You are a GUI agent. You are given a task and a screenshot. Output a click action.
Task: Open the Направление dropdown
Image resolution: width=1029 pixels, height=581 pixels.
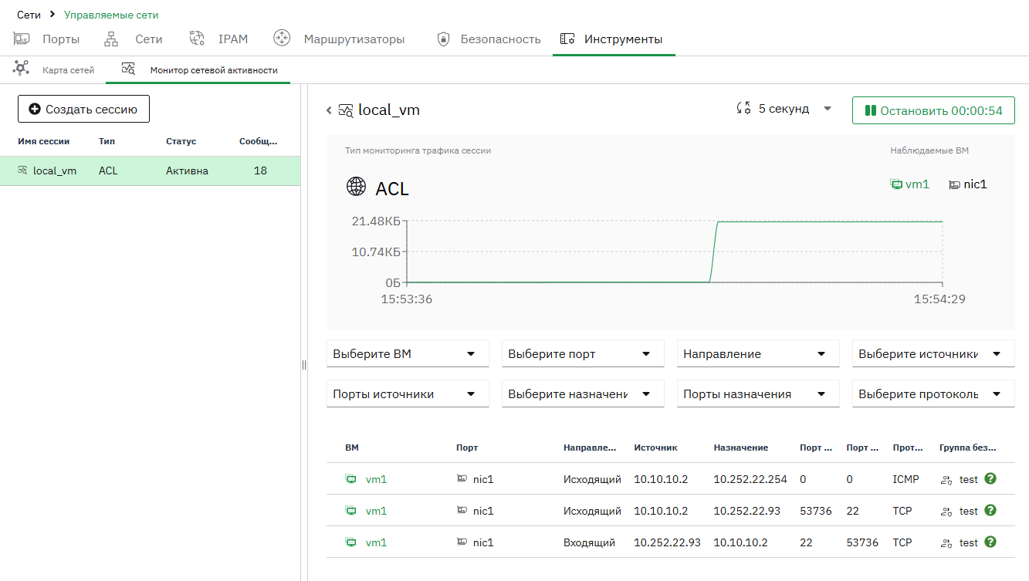click(x=758, y=353)
